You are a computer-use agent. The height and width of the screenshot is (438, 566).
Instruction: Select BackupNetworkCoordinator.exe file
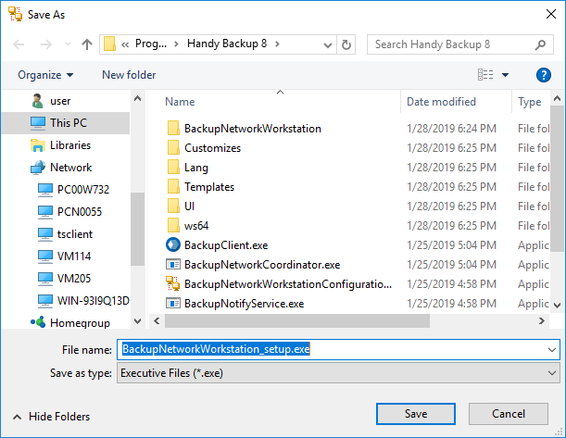click(x=262, y=265)
